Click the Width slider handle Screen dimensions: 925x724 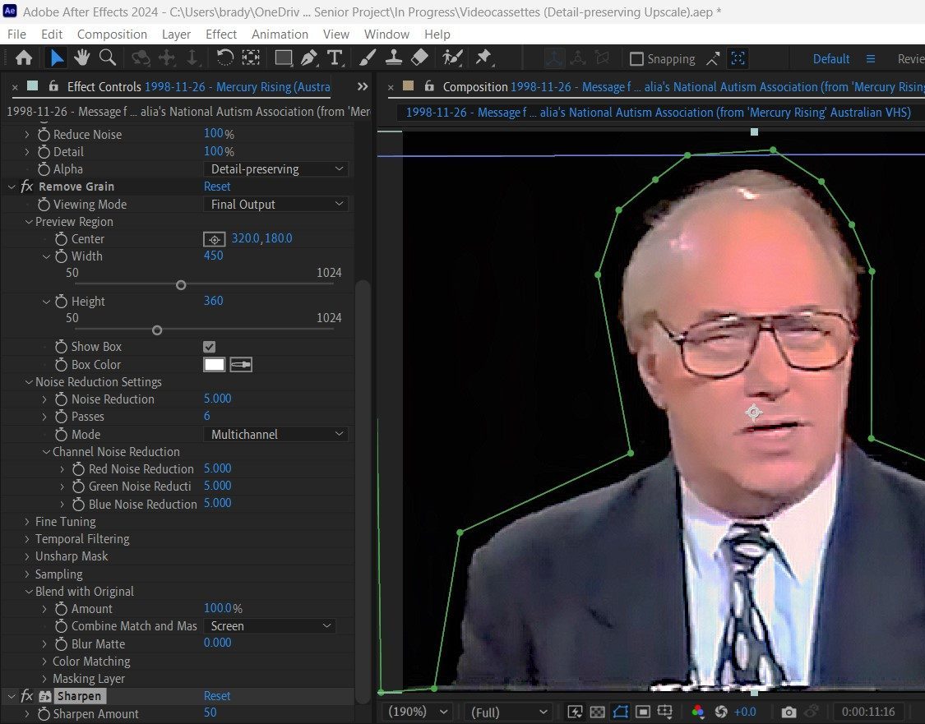pos(181,285)
